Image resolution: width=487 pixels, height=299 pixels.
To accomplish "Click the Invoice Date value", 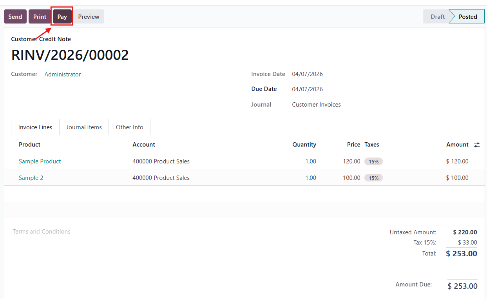I will click(x=307, y=74).
